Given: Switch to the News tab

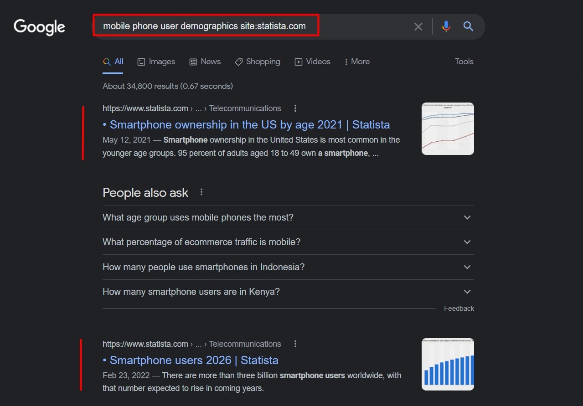Looking at the screenshot, I should click(205, 62).
